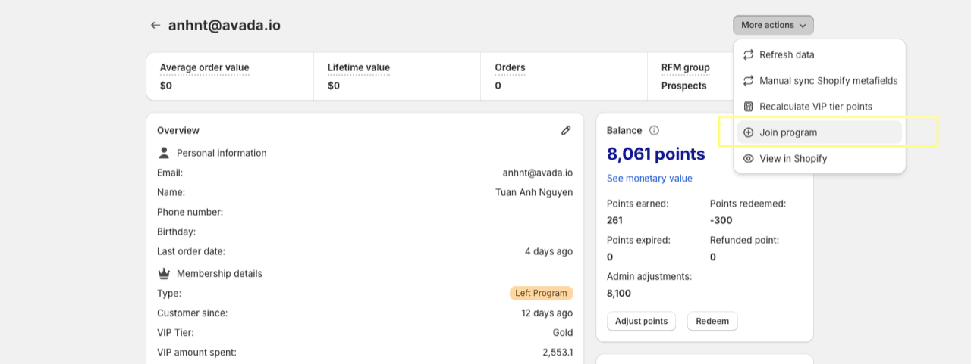This screenshot has height=364, width=971.
Task: Click the Manual sync arrows icon
Action: click(x=749, y=81)
